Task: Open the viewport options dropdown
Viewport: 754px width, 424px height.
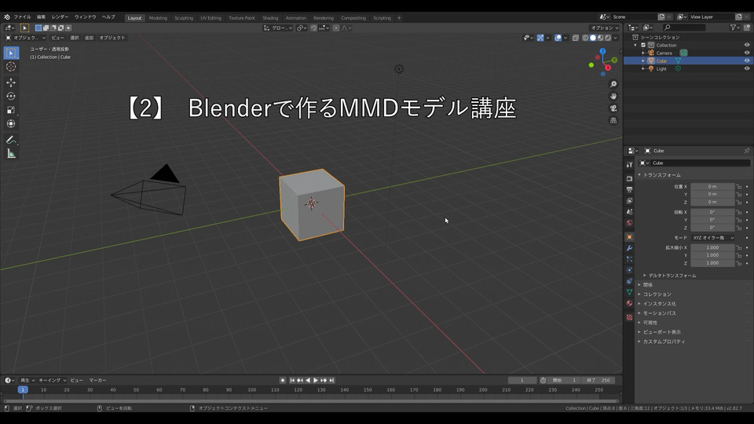Action: pyautogui.click(x=605, y=28)
